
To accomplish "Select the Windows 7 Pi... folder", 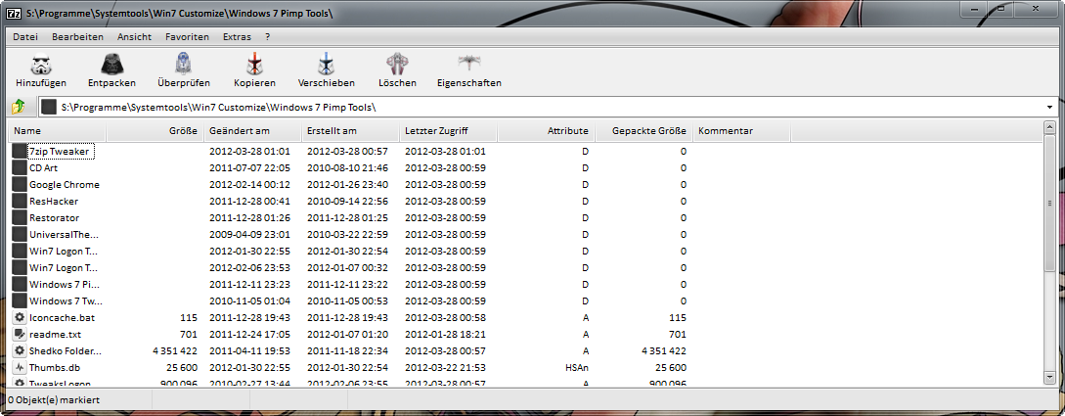I will point(64,284).
